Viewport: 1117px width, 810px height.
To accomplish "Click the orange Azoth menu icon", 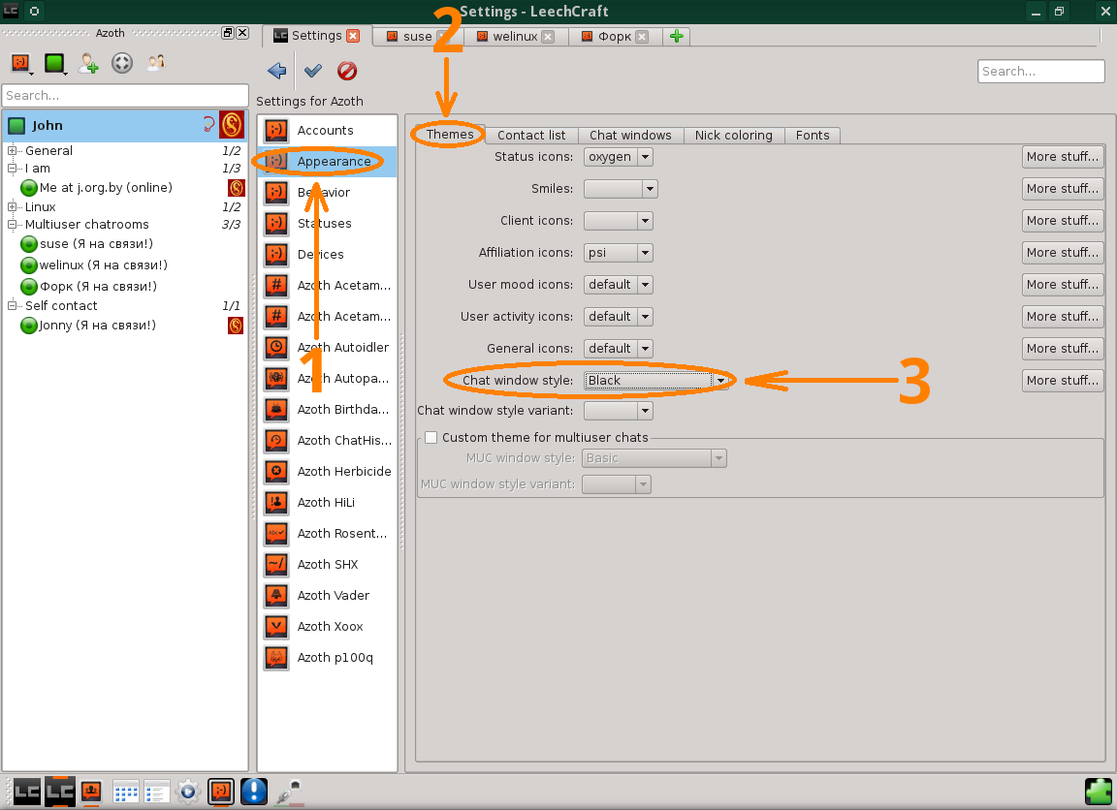I will click(21, 63).
